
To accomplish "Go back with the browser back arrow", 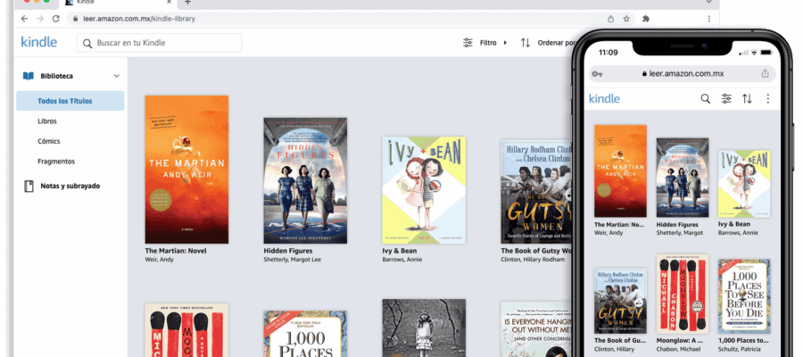I will click(x=25, y=19).
